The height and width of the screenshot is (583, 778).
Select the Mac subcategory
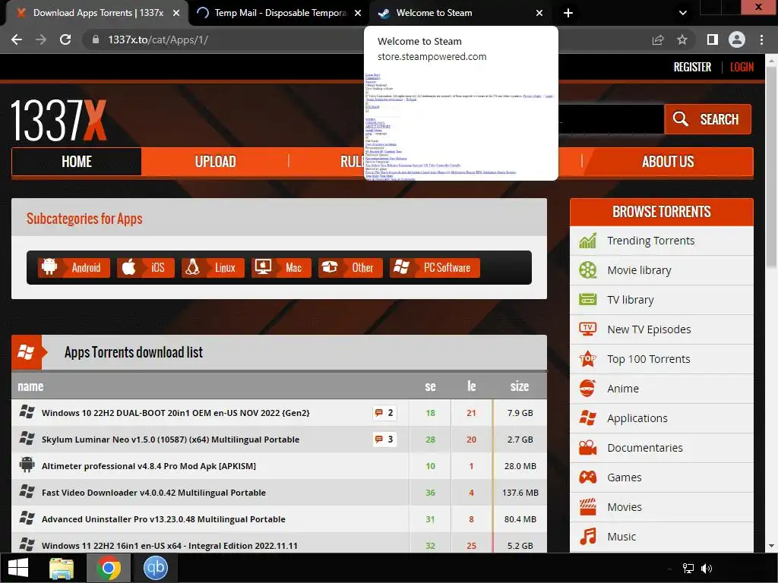coord(281,268)
